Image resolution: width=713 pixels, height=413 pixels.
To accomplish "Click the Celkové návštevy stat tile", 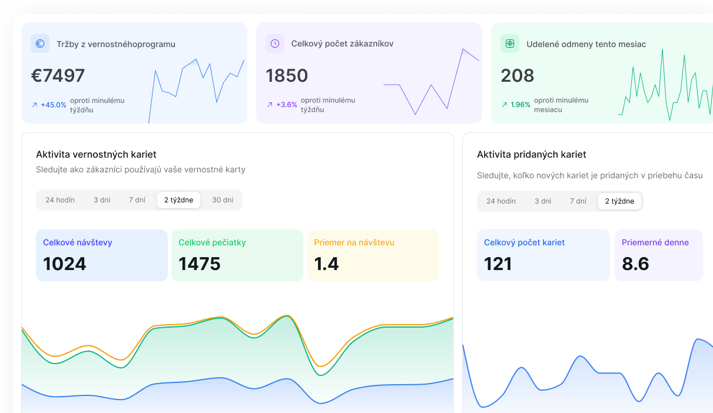I will (x=102, y=255).
